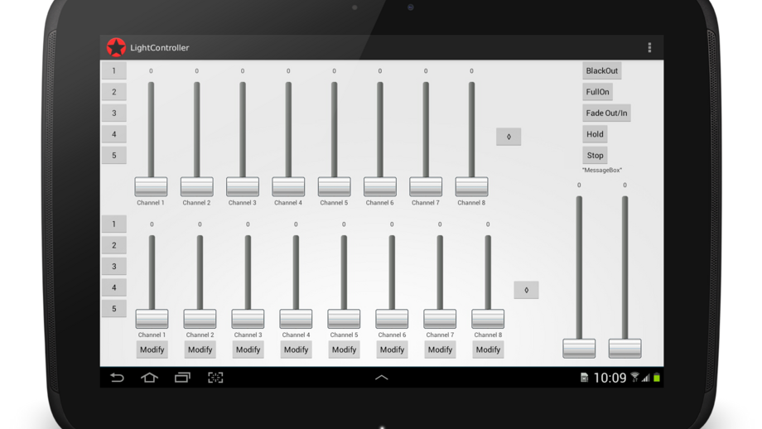Viewport: 762px width, 429px height.
Task: Tap the Android home navigation icon
Action: point(149,378)
